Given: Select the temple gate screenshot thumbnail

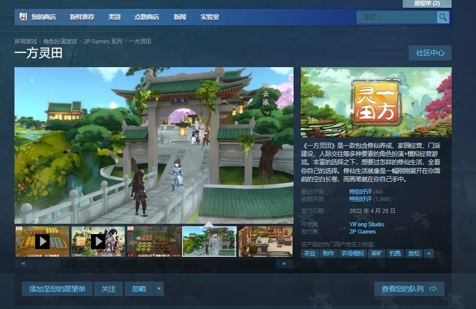Looking at the screenshot, I should (x=209, y=242).
